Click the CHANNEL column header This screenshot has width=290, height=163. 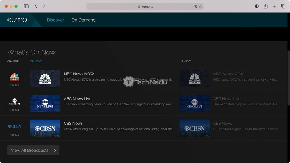tap(14, 61)
